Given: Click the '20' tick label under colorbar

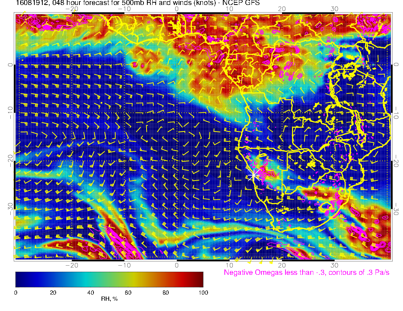Looking at the screenshot, I should point(53,292).
